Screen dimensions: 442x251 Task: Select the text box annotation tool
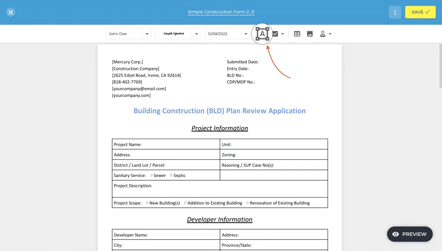click(x=262, y=34)
